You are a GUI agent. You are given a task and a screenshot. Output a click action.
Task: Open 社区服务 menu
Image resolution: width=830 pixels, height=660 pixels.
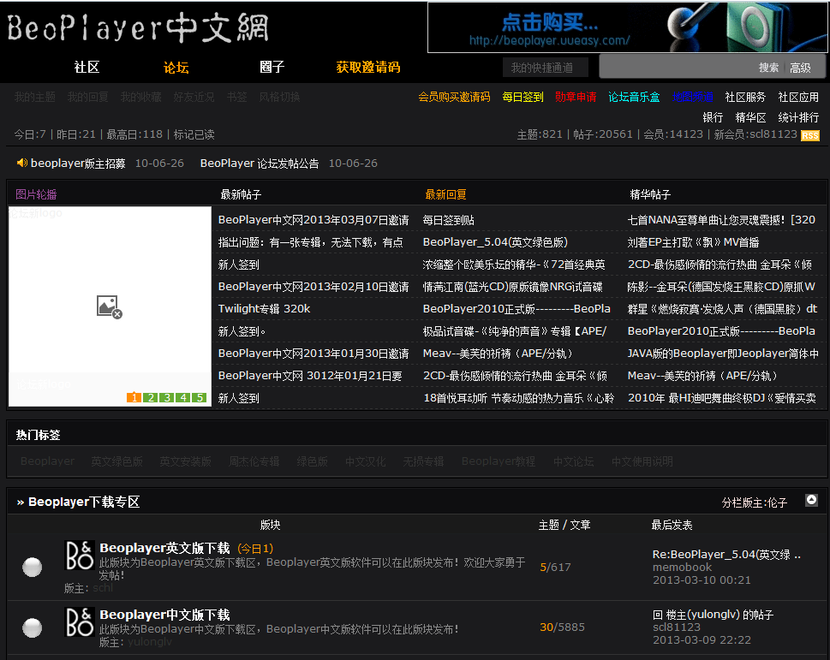(x=745, y=97)
